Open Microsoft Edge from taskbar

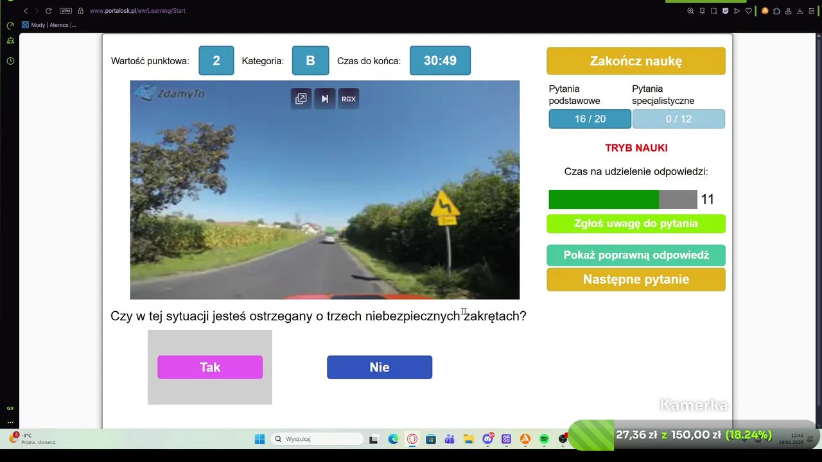coord(393,439)
